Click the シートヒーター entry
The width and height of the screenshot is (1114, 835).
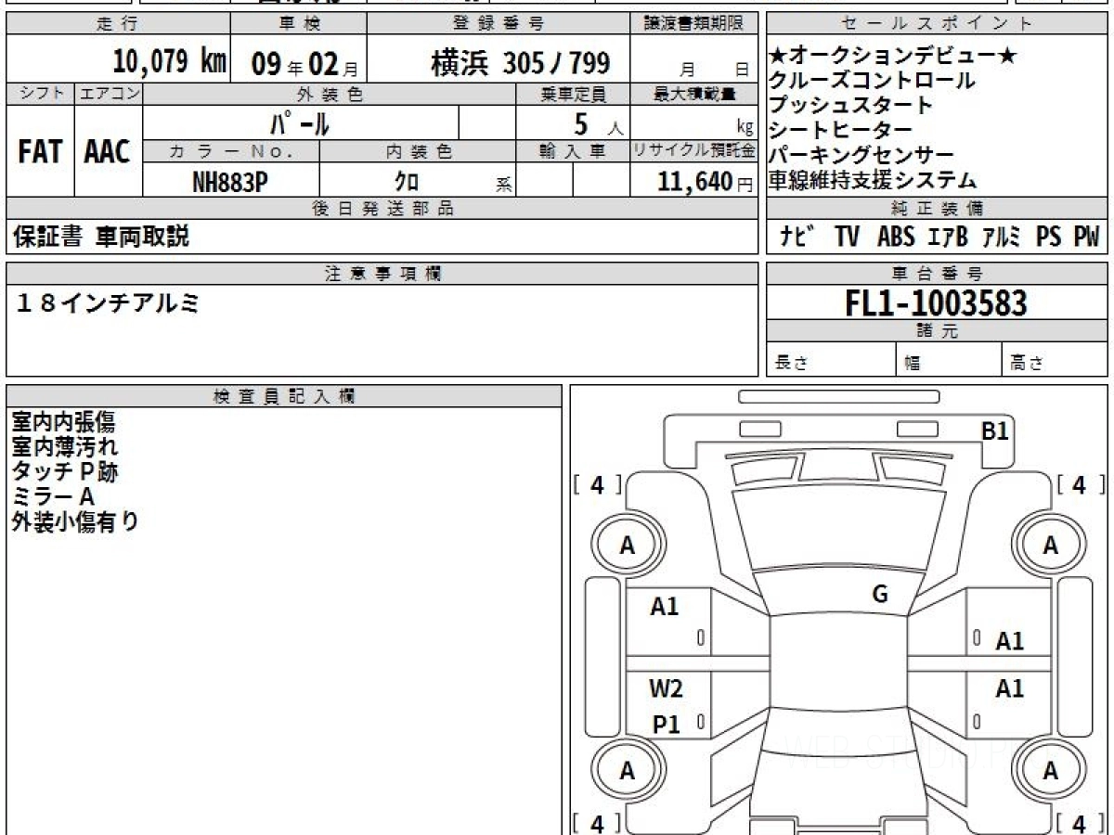coord(840,130)
